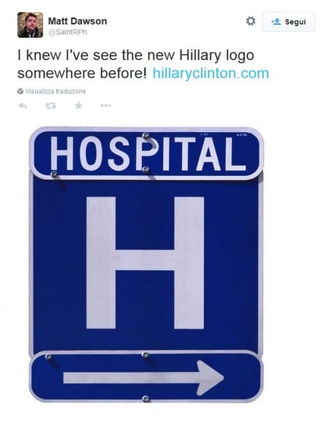Open the gear user-actions dropdown
This screenshot has height=422, width=333.
(x=251, y=21)
